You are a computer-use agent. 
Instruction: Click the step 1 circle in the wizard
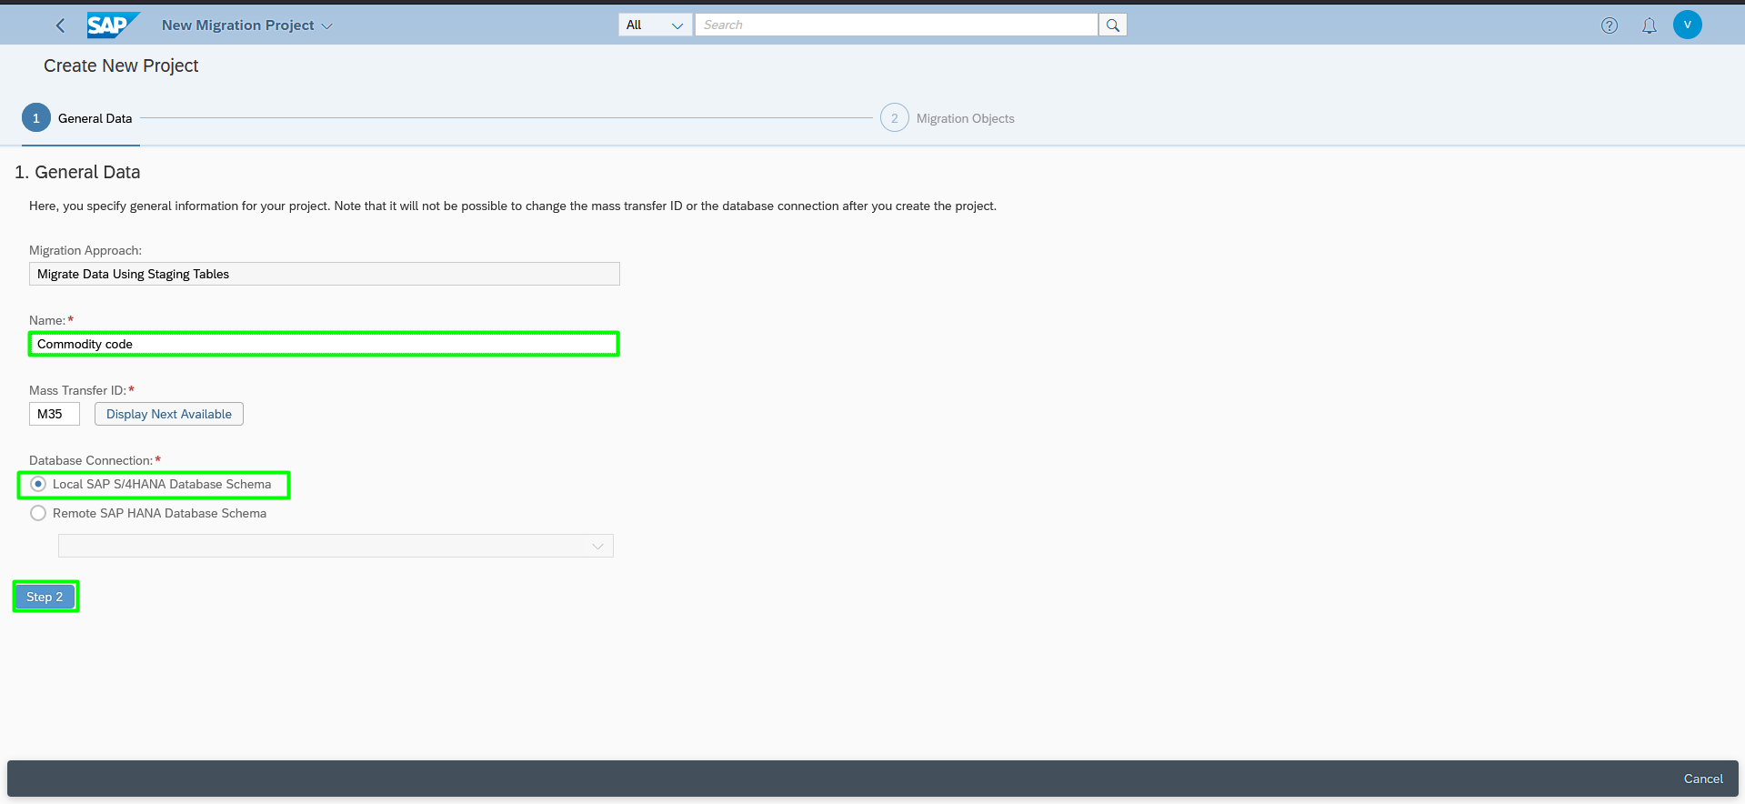point(36,118)
